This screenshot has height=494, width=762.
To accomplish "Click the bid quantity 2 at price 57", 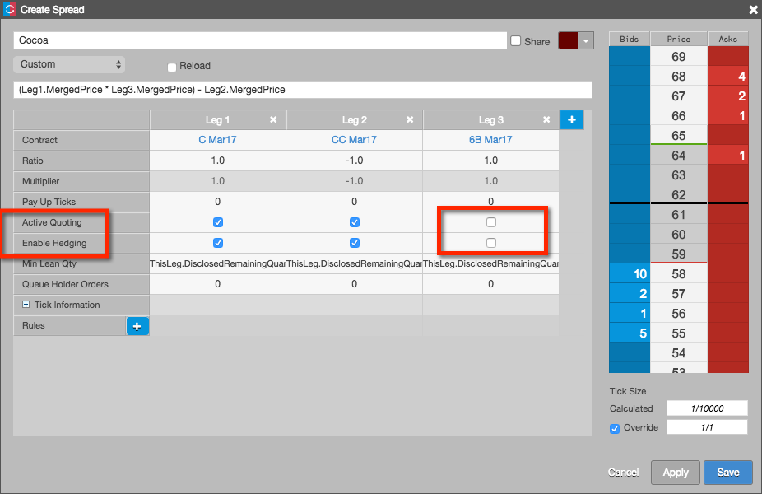I will click(630, 294).
